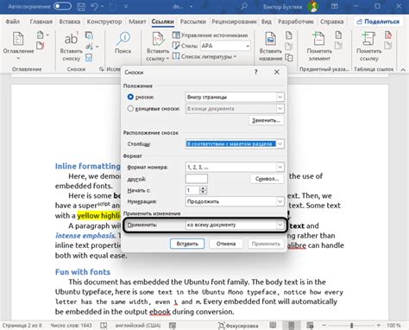409x330 pixels.
Task: Click the Отмена button
Action: coord(226,244)
